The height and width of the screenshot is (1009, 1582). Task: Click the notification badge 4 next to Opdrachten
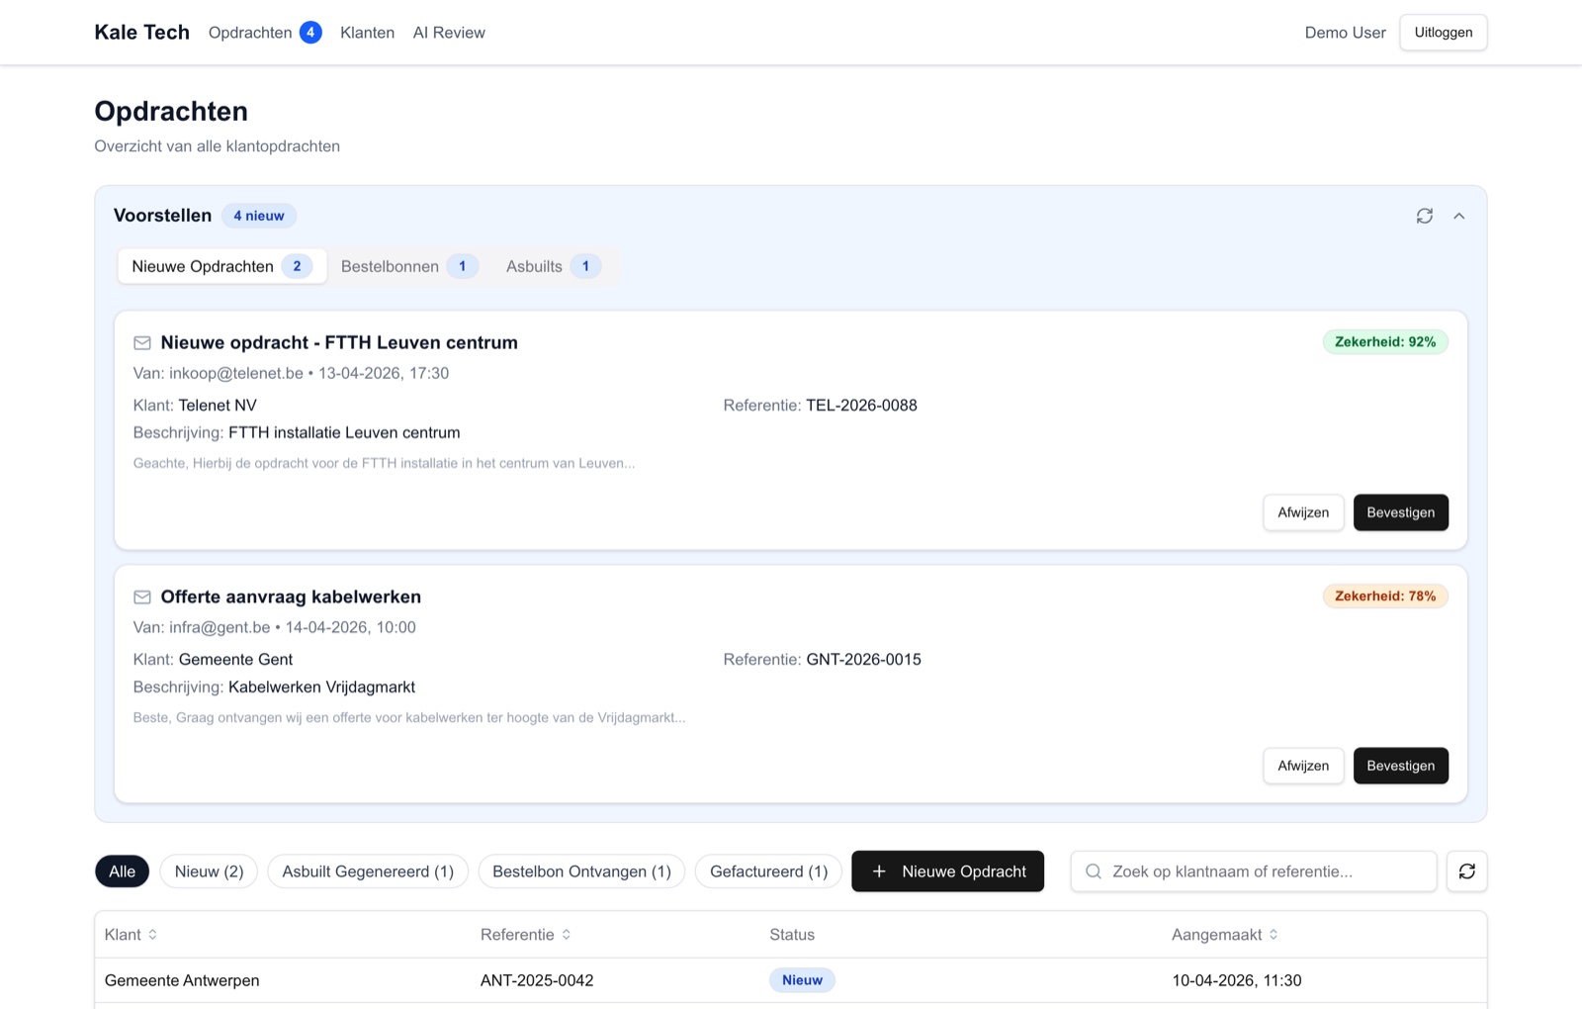pyautogui.click(x=310, y=33)
